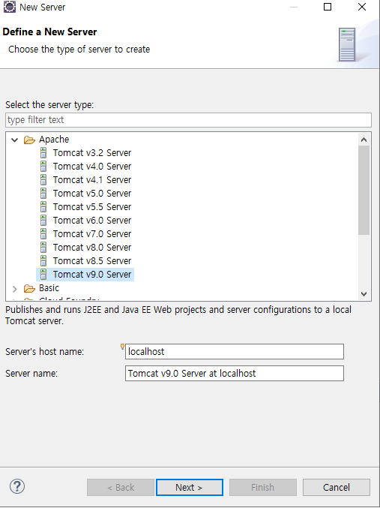
Task: Maximize the New Server dialog
Action: [x=328, y=7]
